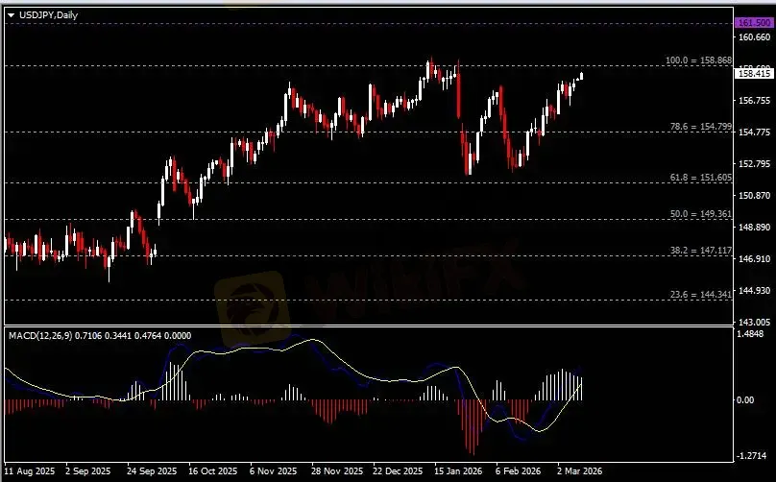
Task: Select the purple 161.500 price tag
Action: (x=751, y=22)
